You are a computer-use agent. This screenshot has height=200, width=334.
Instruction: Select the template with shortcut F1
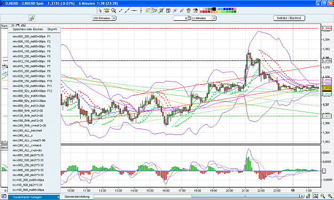click(35, 37)
